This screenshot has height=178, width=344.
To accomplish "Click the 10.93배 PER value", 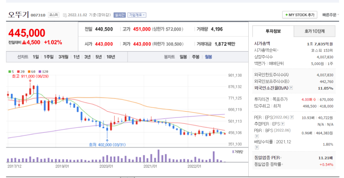I will click(307, 117).
